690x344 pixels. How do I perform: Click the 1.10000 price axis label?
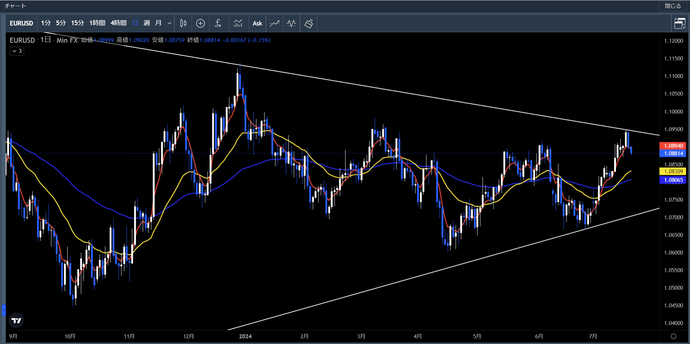tap(673, 112)
